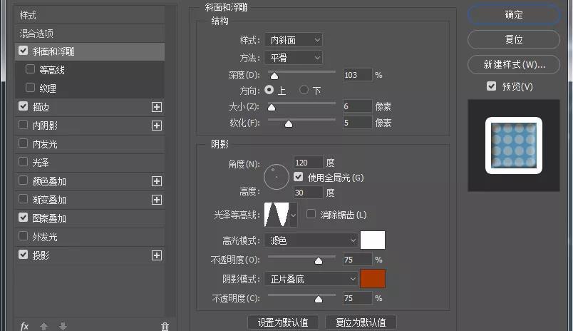This screenshot has width=573, height=331.
Task: Click the 大小 value field 6
Action: (x=357, y=106)
